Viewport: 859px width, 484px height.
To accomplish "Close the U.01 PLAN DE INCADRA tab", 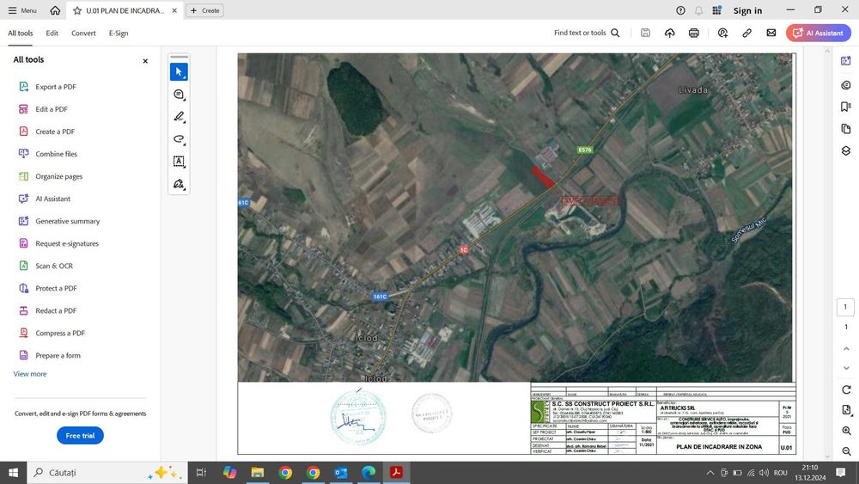I will pos(174,10).
